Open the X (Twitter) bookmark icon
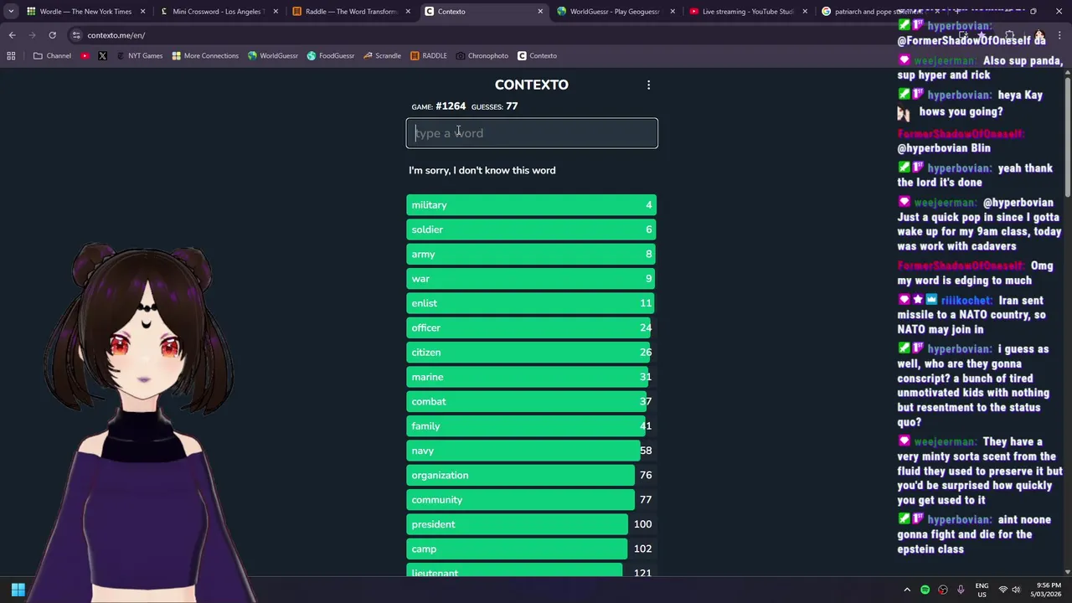The width and height of the screenshot is (1072, 603). coord(102,56)
